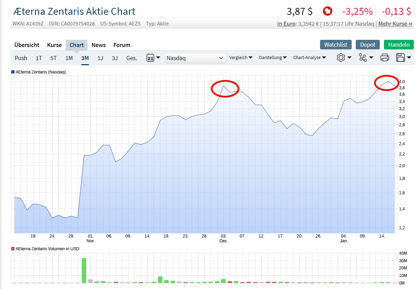The image size is (420, 289).
Task: Click the blue AEterna Zentaris legend square
Action: point(13,72)
